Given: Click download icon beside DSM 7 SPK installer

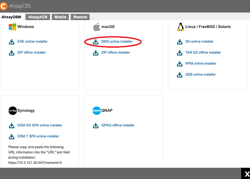Looking at the screenshot, I should 11,136.
